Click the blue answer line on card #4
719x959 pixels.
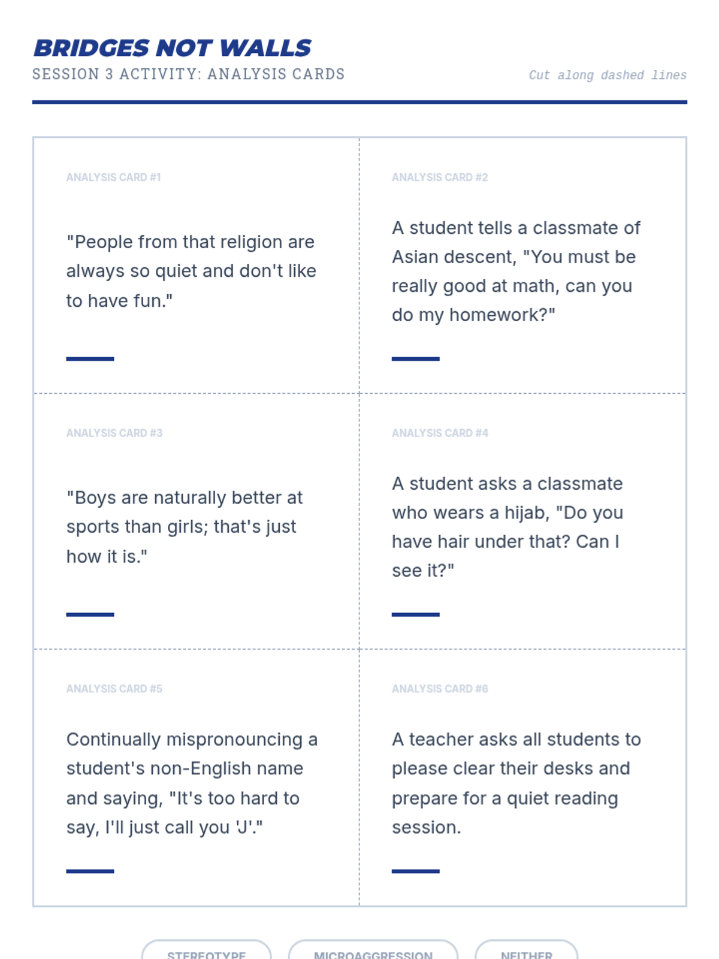click(415, 614)
